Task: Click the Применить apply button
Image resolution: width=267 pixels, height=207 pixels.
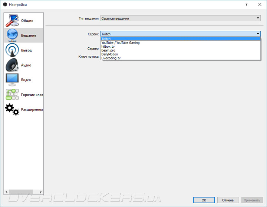Action: point(252,200)
